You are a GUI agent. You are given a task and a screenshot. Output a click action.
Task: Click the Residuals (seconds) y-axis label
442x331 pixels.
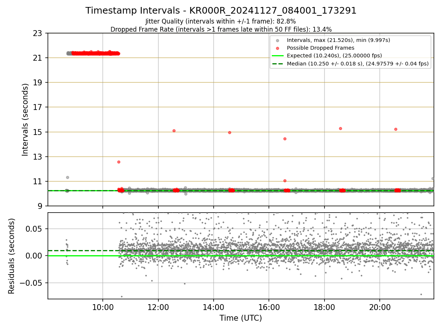tap(12, 256)
